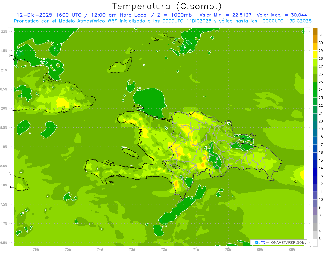Select the "Valor Min. = 22.5127" value

[226, 15]
